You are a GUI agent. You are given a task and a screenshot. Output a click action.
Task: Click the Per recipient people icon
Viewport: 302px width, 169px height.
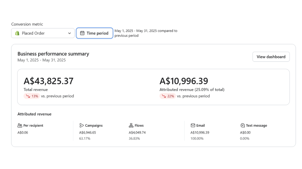click(x=20, y=126)
